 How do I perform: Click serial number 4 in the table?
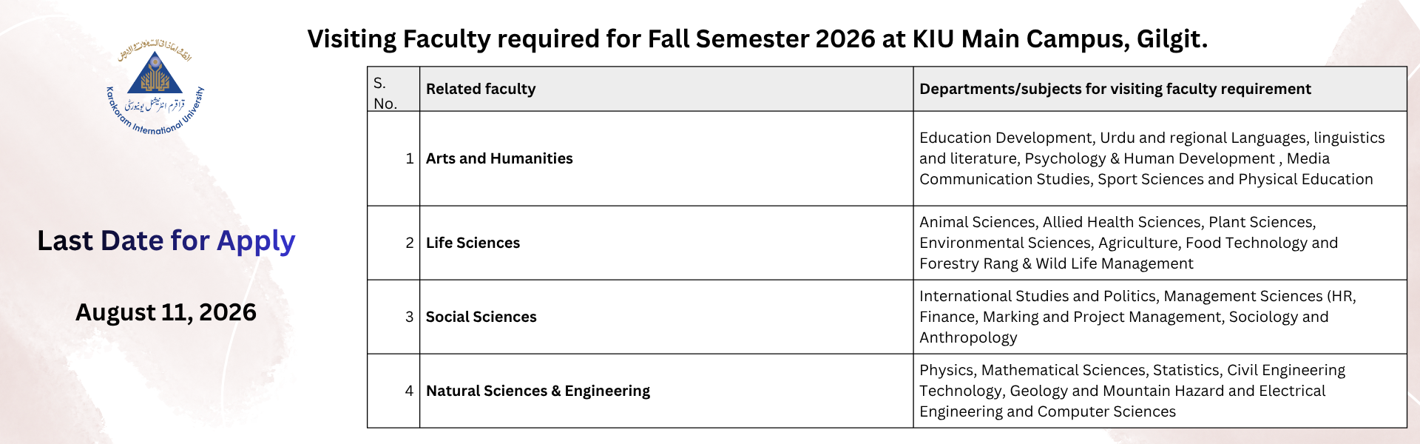pos(409,391)
